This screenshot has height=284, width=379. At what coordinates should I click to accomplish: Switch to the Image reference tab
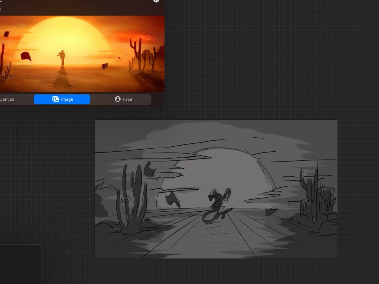(x=62, y=99)
